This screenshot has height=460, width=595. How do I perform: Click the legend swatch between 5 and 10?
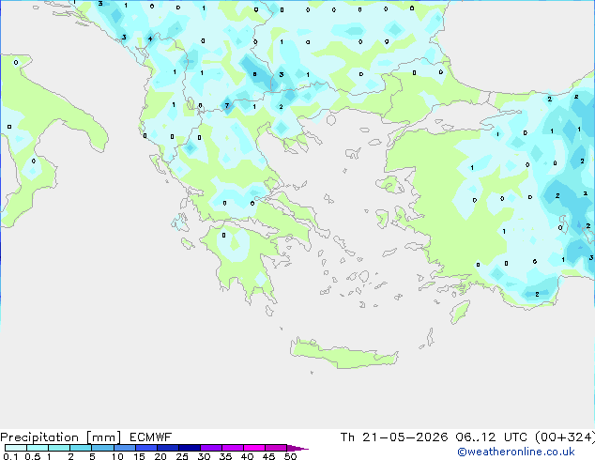pyautogui.click(x=103, y=448)
